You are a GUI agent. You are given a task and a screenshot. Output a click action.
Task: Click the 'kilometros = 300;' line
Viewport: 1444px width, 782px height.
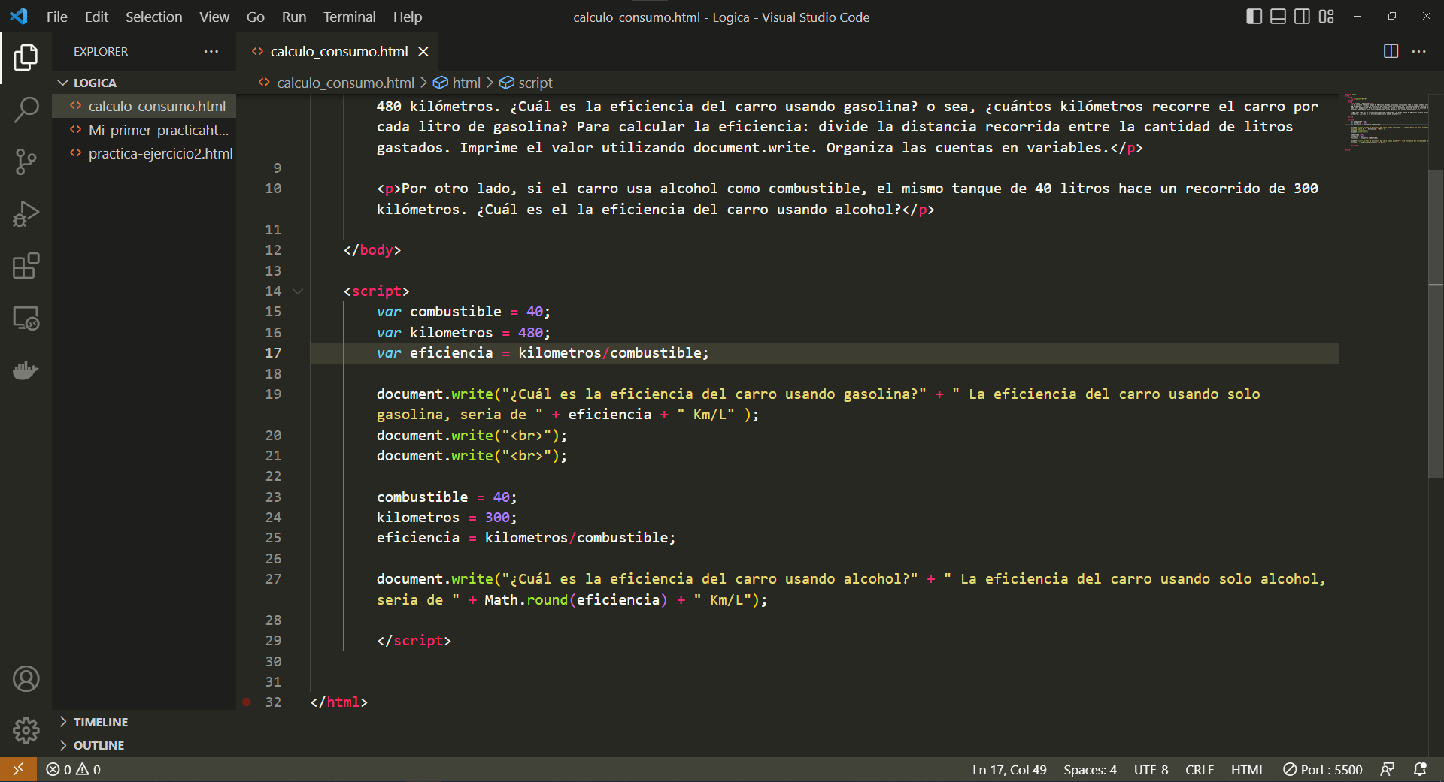tap(447, 518)
